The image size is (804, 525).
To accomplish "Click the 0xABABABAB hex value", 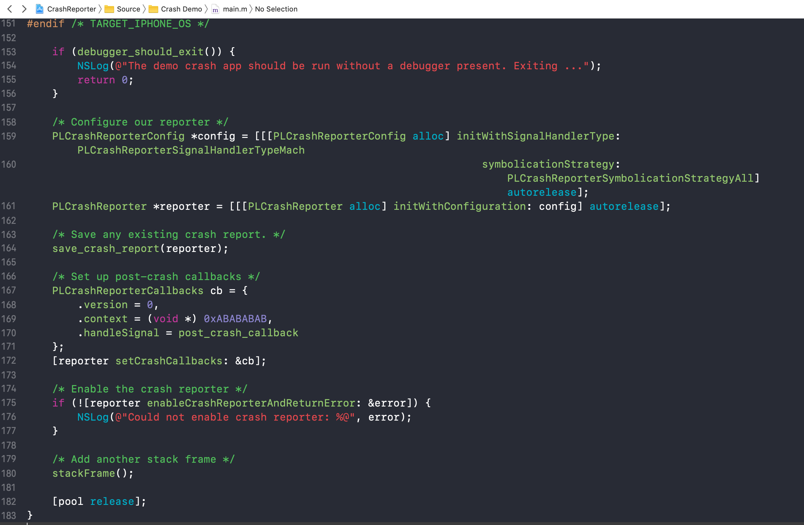I will [235, 319].
